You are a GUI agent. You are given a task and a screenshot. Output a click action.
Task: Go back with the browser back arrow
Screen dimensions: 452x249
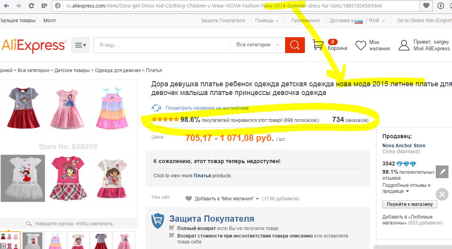pos(6,6)
